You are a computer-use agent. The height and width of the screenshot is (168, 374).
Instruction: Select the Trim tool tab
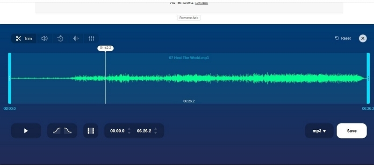[24, 38]
